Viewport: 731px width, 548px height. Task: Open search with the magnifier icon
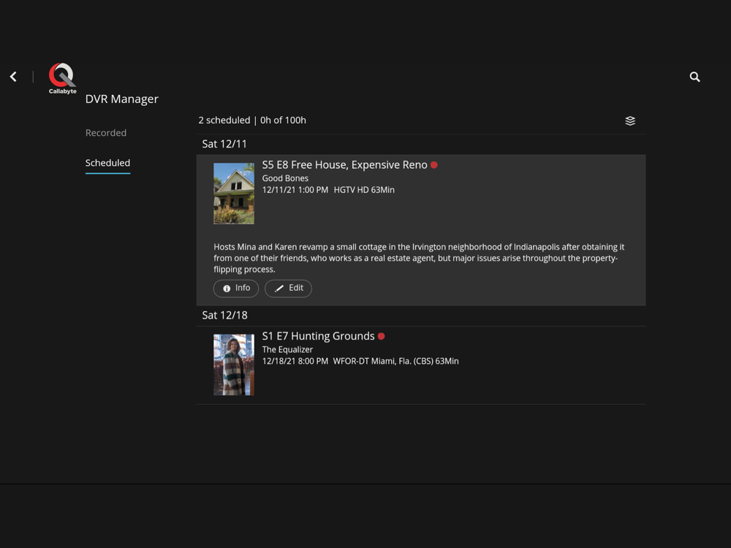(694, 77)
